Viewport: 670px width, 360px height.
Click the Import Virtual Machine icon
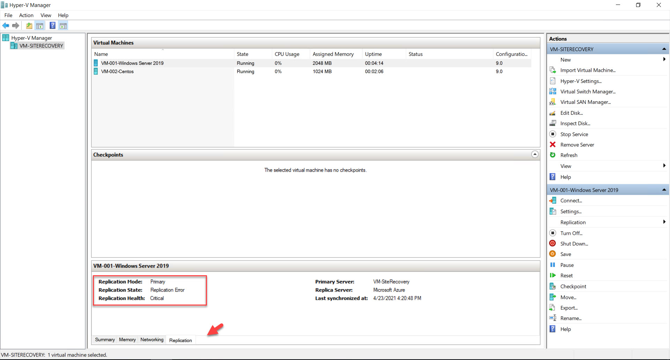(x=553, y=70)
